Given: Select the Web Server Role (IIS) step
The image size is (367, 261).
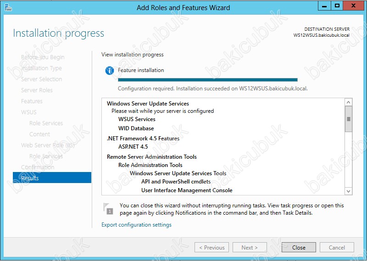Looking at the screenshot, I should coord(48,145).
